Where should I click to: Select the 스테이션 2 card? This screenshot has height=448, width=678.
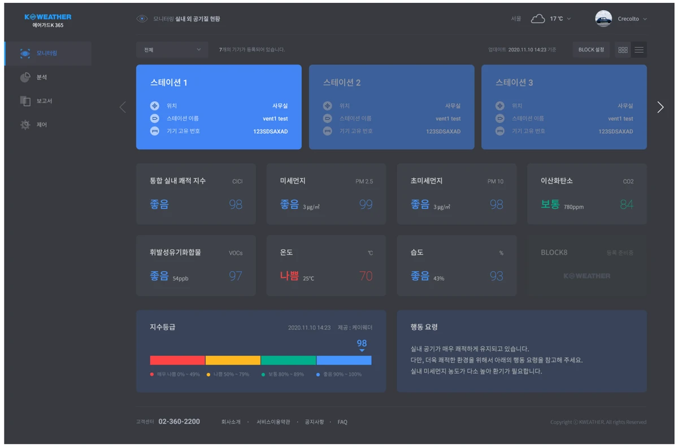tap(392, 107)
